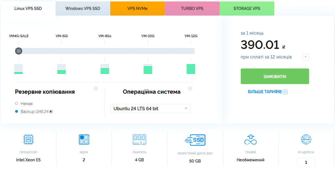335x169 pixels.
Task: Click the 50 GB disk value
Action: pos(195,161)
